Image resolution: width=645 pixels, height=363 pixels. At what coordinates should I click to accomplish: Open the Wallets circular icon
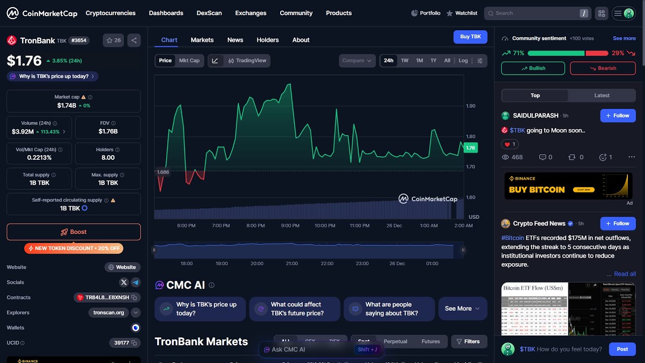136,328
